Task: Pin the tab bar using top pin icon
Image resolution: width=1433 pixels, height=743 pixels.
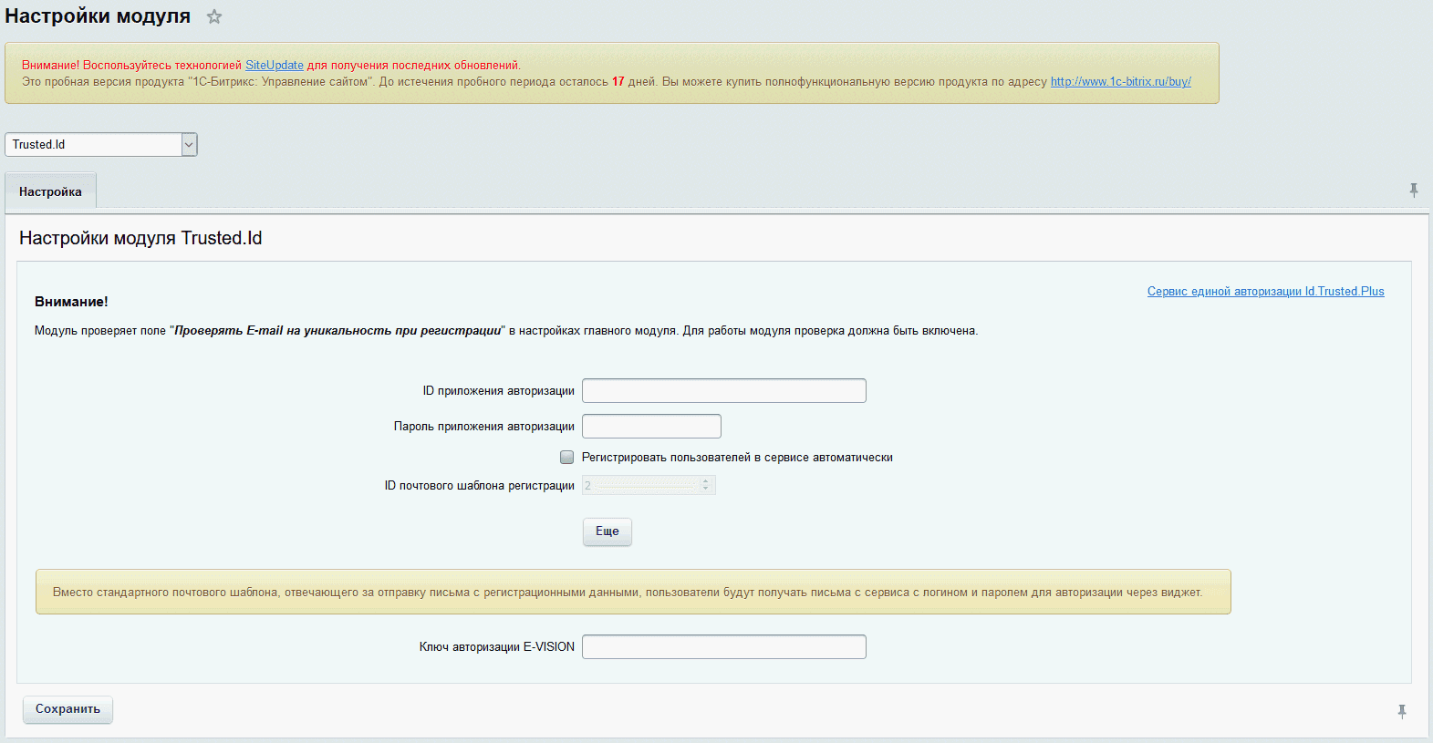Action: pos(1414,191)
